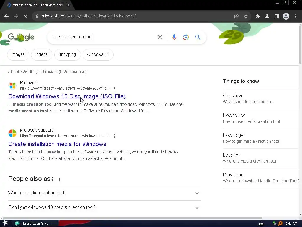Open Download under Things to know

pyautogui.click(x=260, y=178)
